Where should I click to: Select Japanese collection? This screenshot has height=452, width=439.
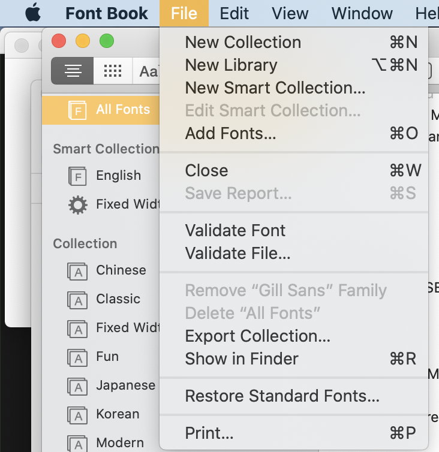point(101,385)
